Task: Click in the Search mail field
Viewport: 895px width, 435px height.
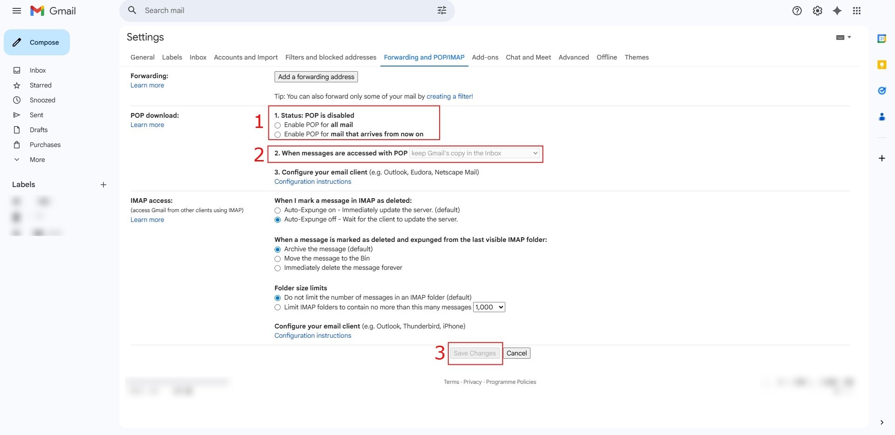Action: [280, 10]
